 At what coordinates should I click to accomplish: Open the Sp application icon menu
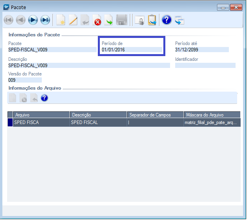(6, 7)
